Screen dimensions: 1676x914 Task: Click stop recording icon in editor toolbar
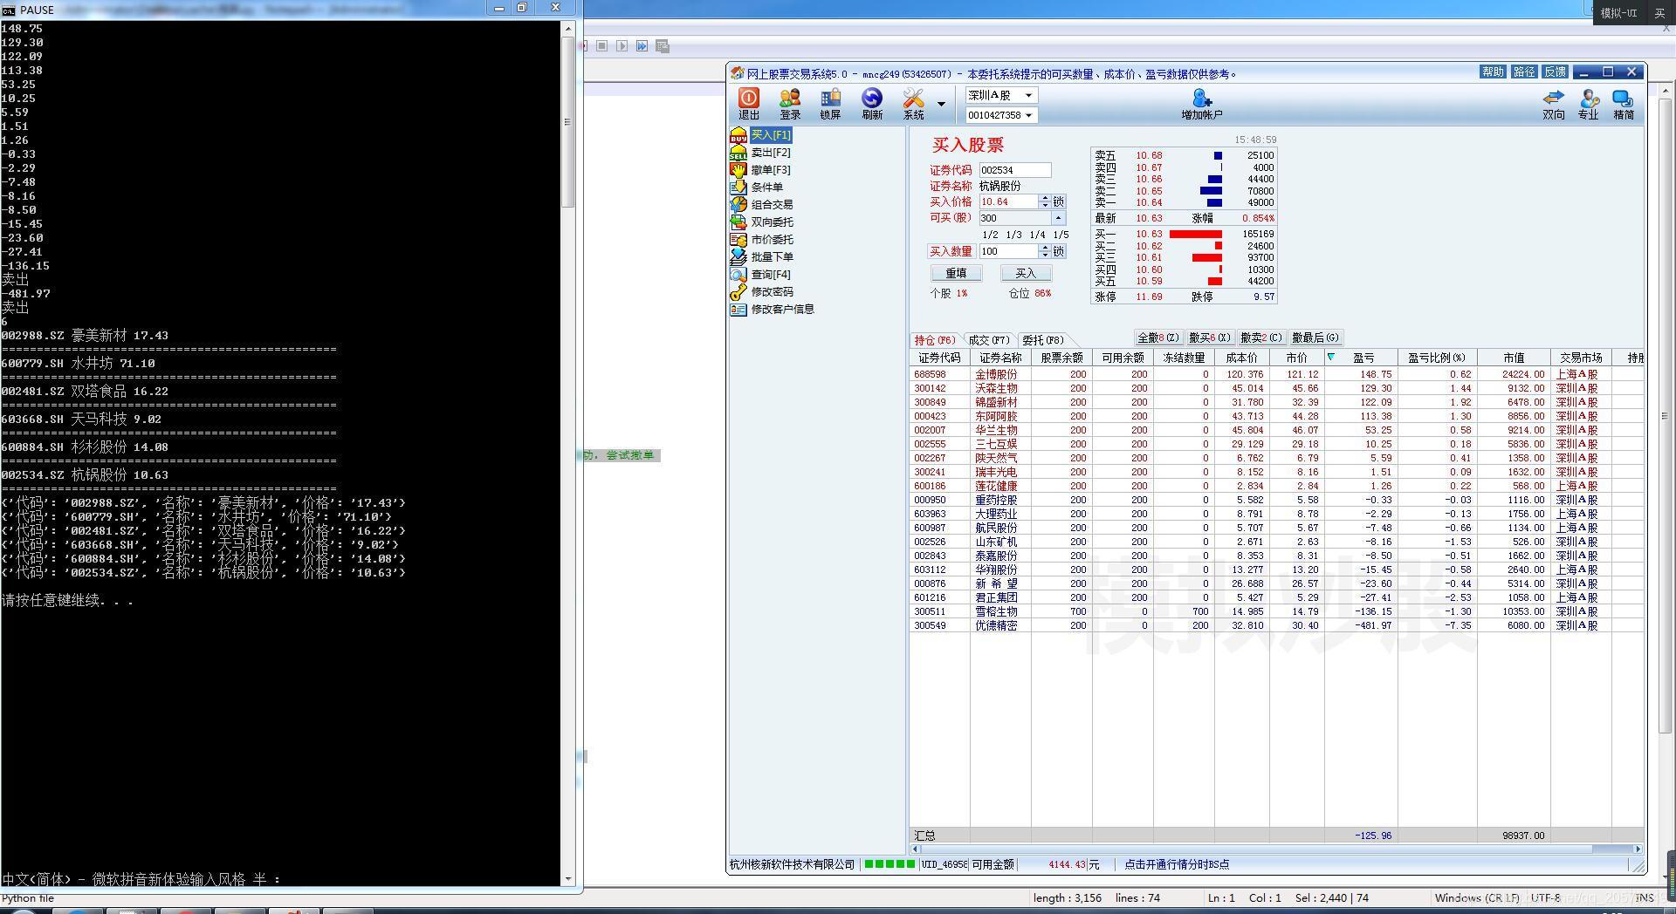click(602, 46)
